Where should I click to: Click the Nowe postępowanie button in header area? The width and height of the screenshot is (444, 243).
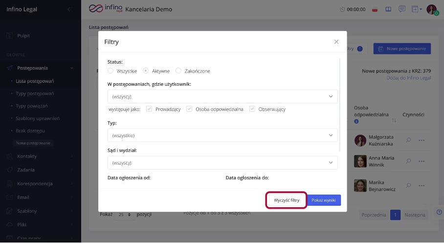(402, 49)
